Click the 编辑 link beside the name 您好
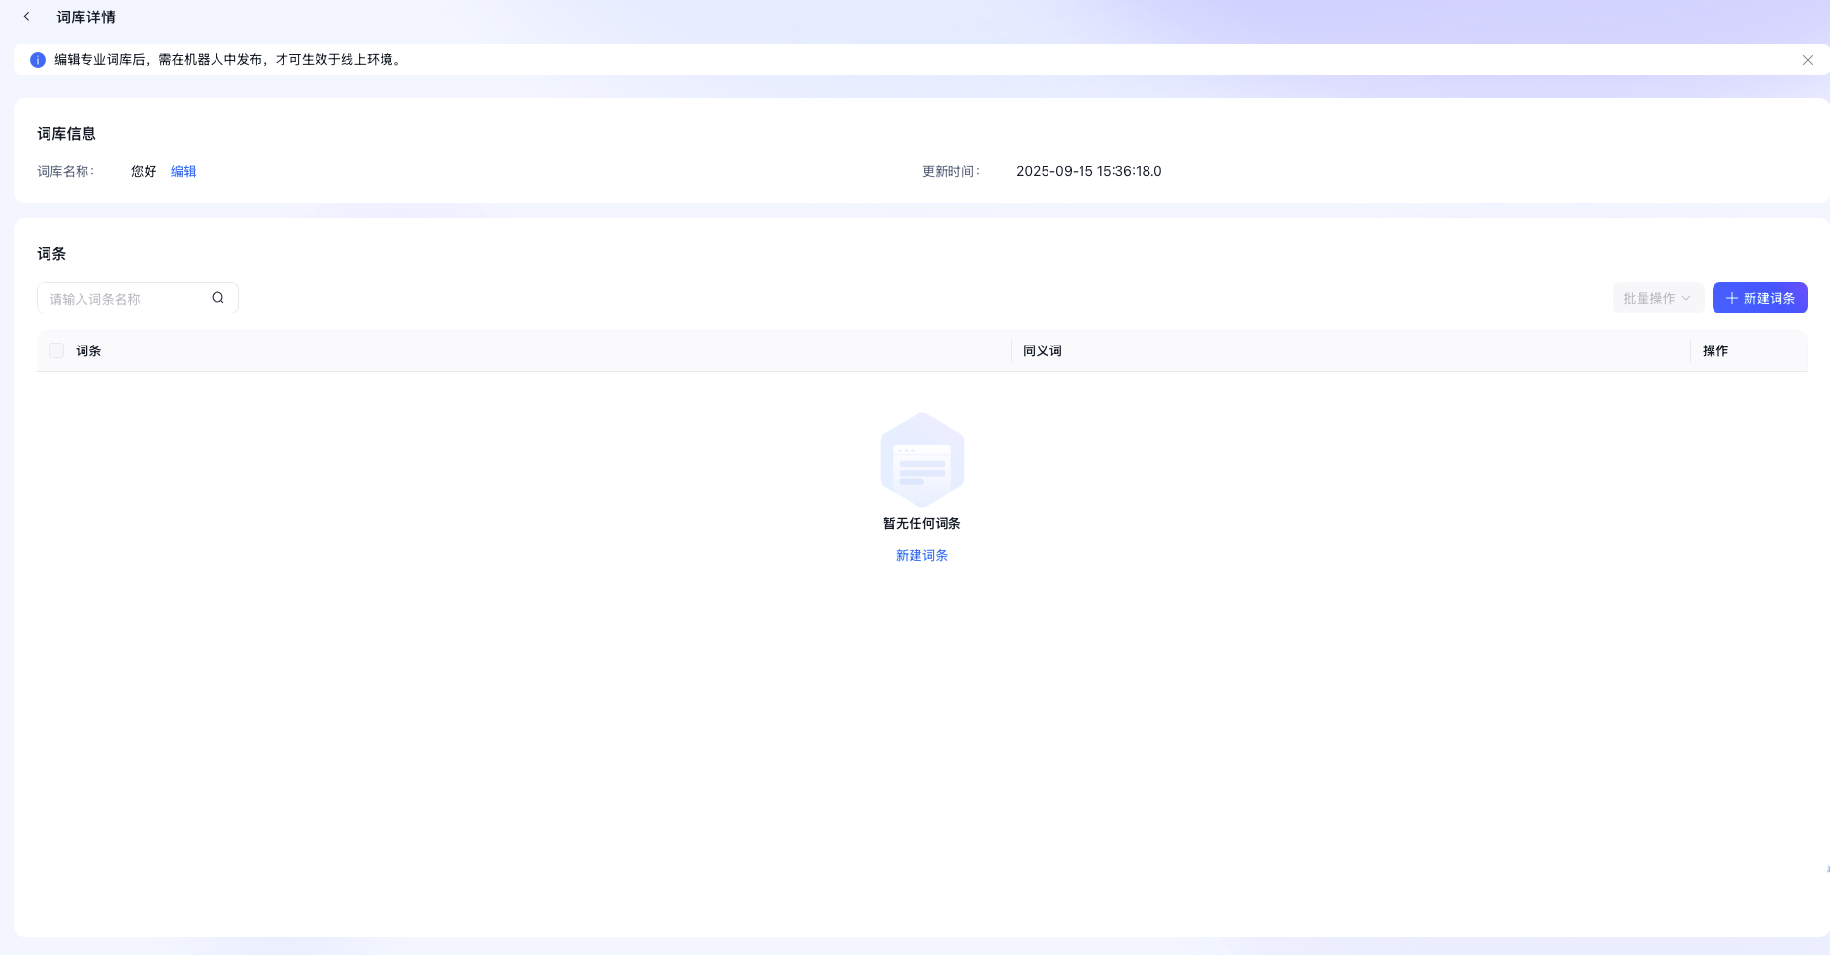The width and height of the screenshot is (1830, 955). click(183, 172)
